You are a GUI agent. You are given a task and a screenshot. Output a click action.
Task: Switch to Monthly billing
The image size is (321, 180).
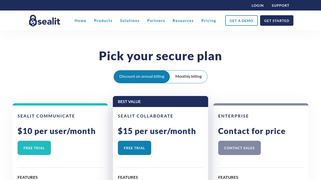click(188, 76)
